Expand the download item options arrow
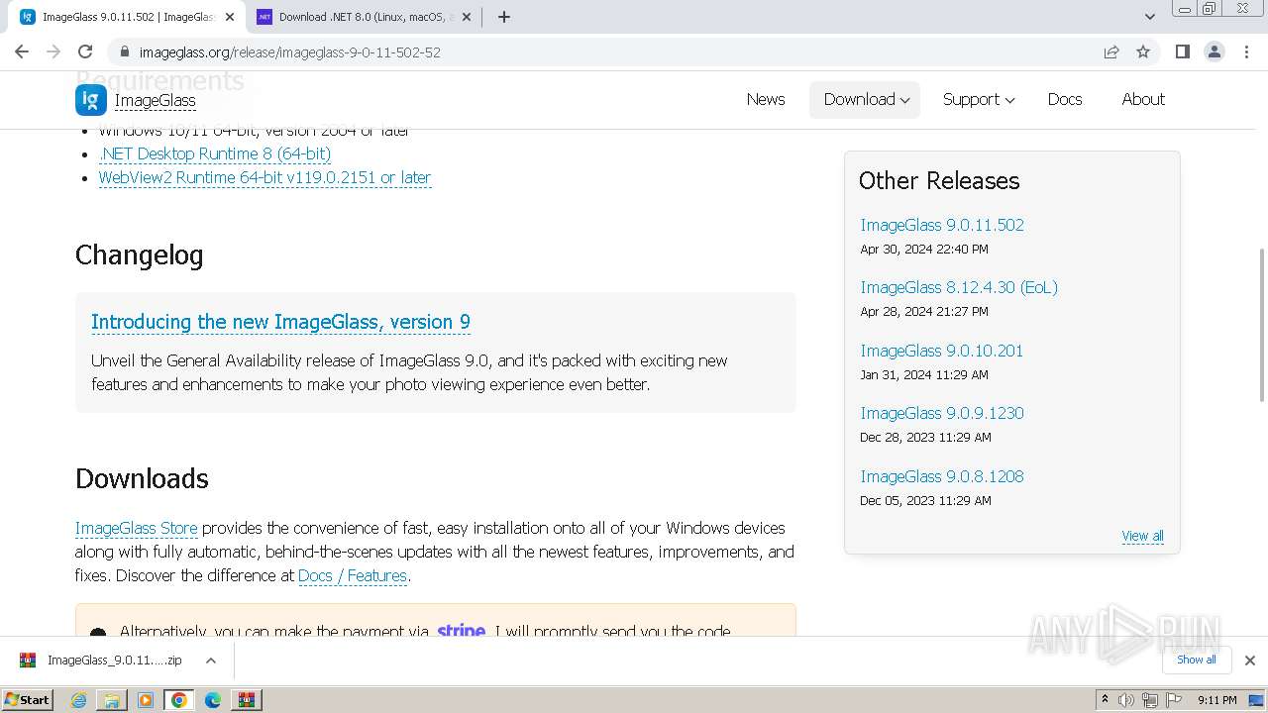Screen dimensions: 1268x713 (211, 661)
